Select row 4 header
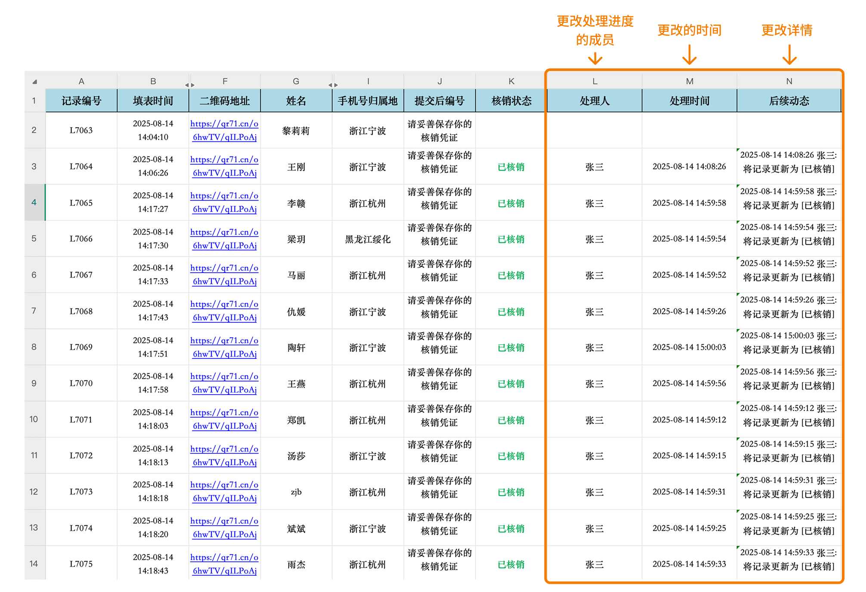The image size is (866, 592). [34, 202]
